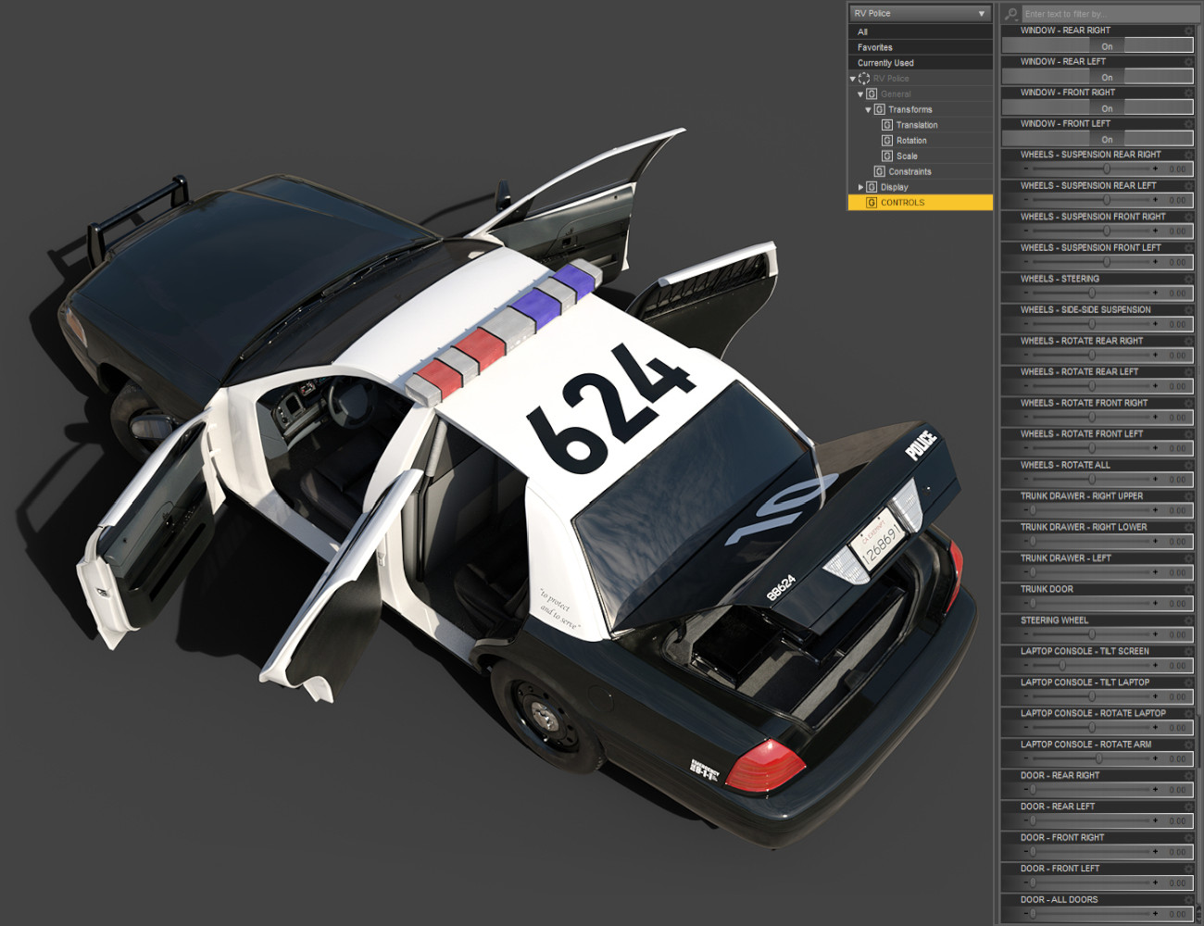Click the TRUNK DRAWER - RIGHT LOWER label

click(x=1084, y=527)
